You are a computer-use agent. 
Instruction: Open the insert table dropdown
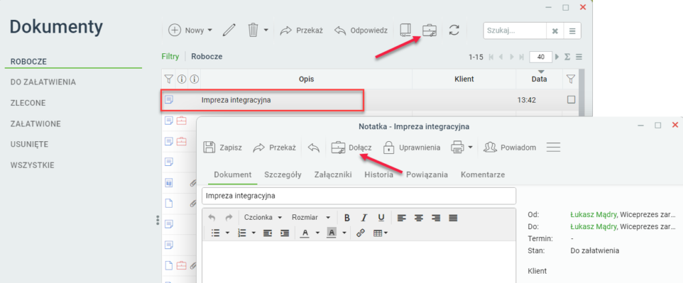[381, 234]
